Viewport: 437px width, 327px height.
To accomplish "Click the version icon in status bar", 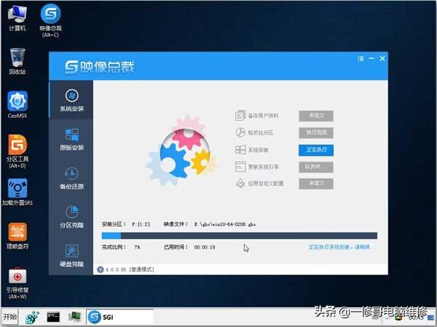I will point(101,270).
